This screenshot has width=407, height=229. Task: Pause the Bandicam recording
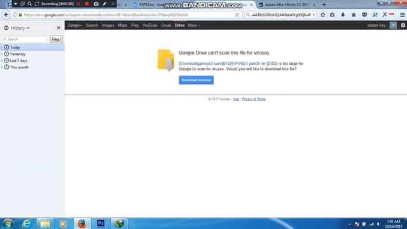coord(78,4)
